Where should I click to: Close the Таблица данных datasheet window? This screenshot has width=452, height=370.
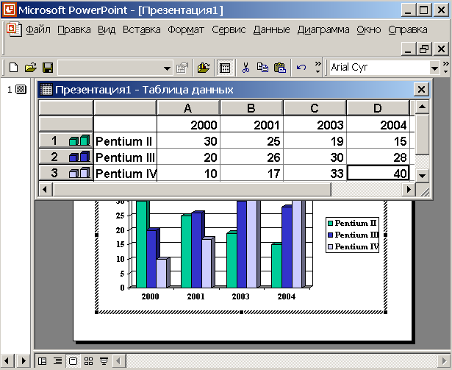point(421,90)
